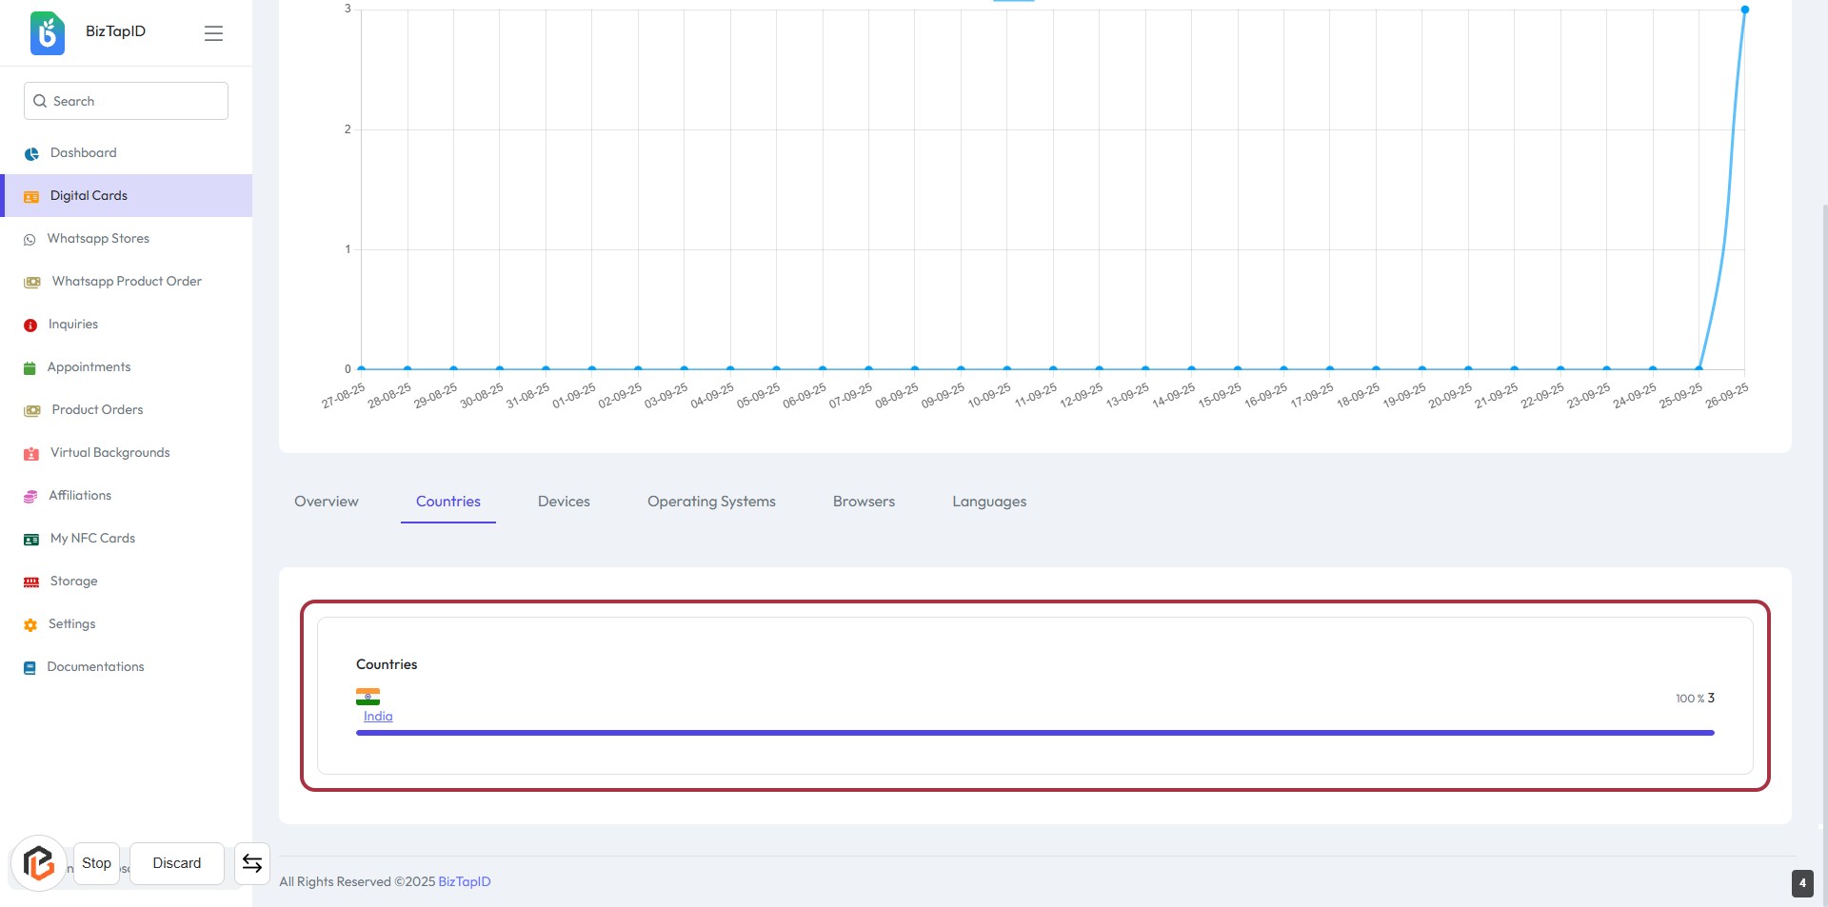This screenshot has width=1828, height=907.
Task: Open the Operating Systems tab
Action: tap(711, 502)
